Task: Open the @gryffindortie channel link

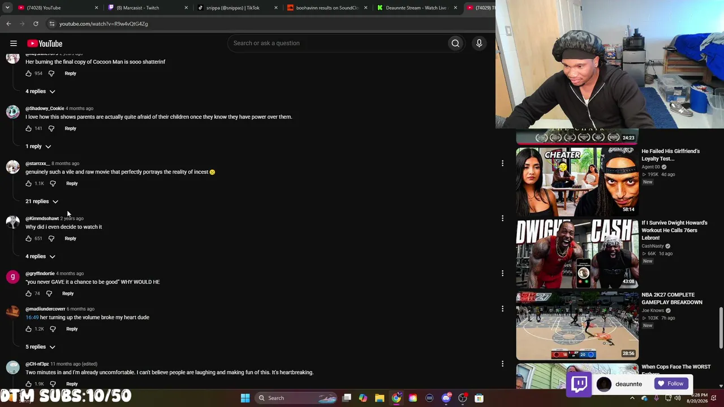Action: [x=40, y=274]
